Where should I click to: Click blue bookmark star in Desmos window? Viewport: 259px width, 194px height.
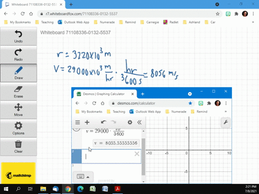[190, 103]
